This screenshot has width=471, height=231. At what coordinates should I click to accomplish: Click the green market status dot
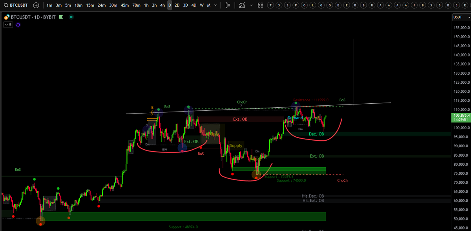click(71, 17)
